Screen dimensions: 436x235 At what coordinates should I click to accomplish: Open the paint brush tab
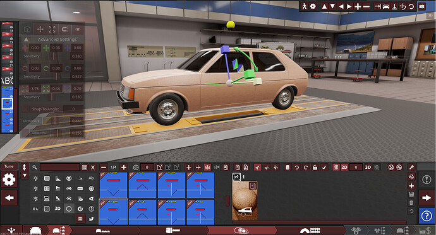click(x=173, y=231)
